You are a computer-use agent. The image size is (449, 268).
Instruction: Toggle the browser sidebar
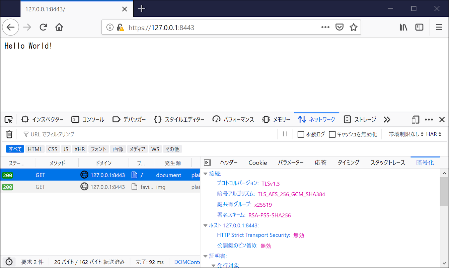click(419, 27)
